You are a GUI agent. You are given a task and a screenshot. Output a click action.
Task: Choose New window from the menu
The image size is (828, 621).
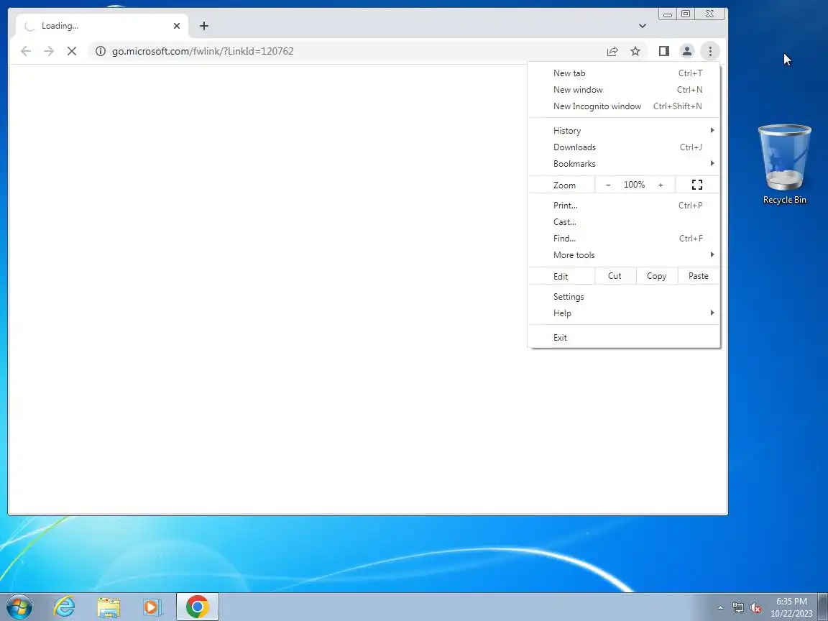point(624,90)
